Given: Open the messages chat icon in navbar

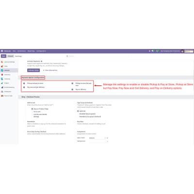Looking at the screenshot, I should click(x=153, y=51).
